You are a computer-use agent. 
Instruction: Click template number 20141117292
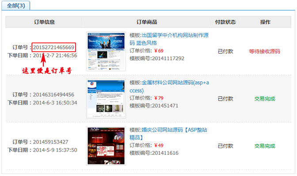[168, 58]
